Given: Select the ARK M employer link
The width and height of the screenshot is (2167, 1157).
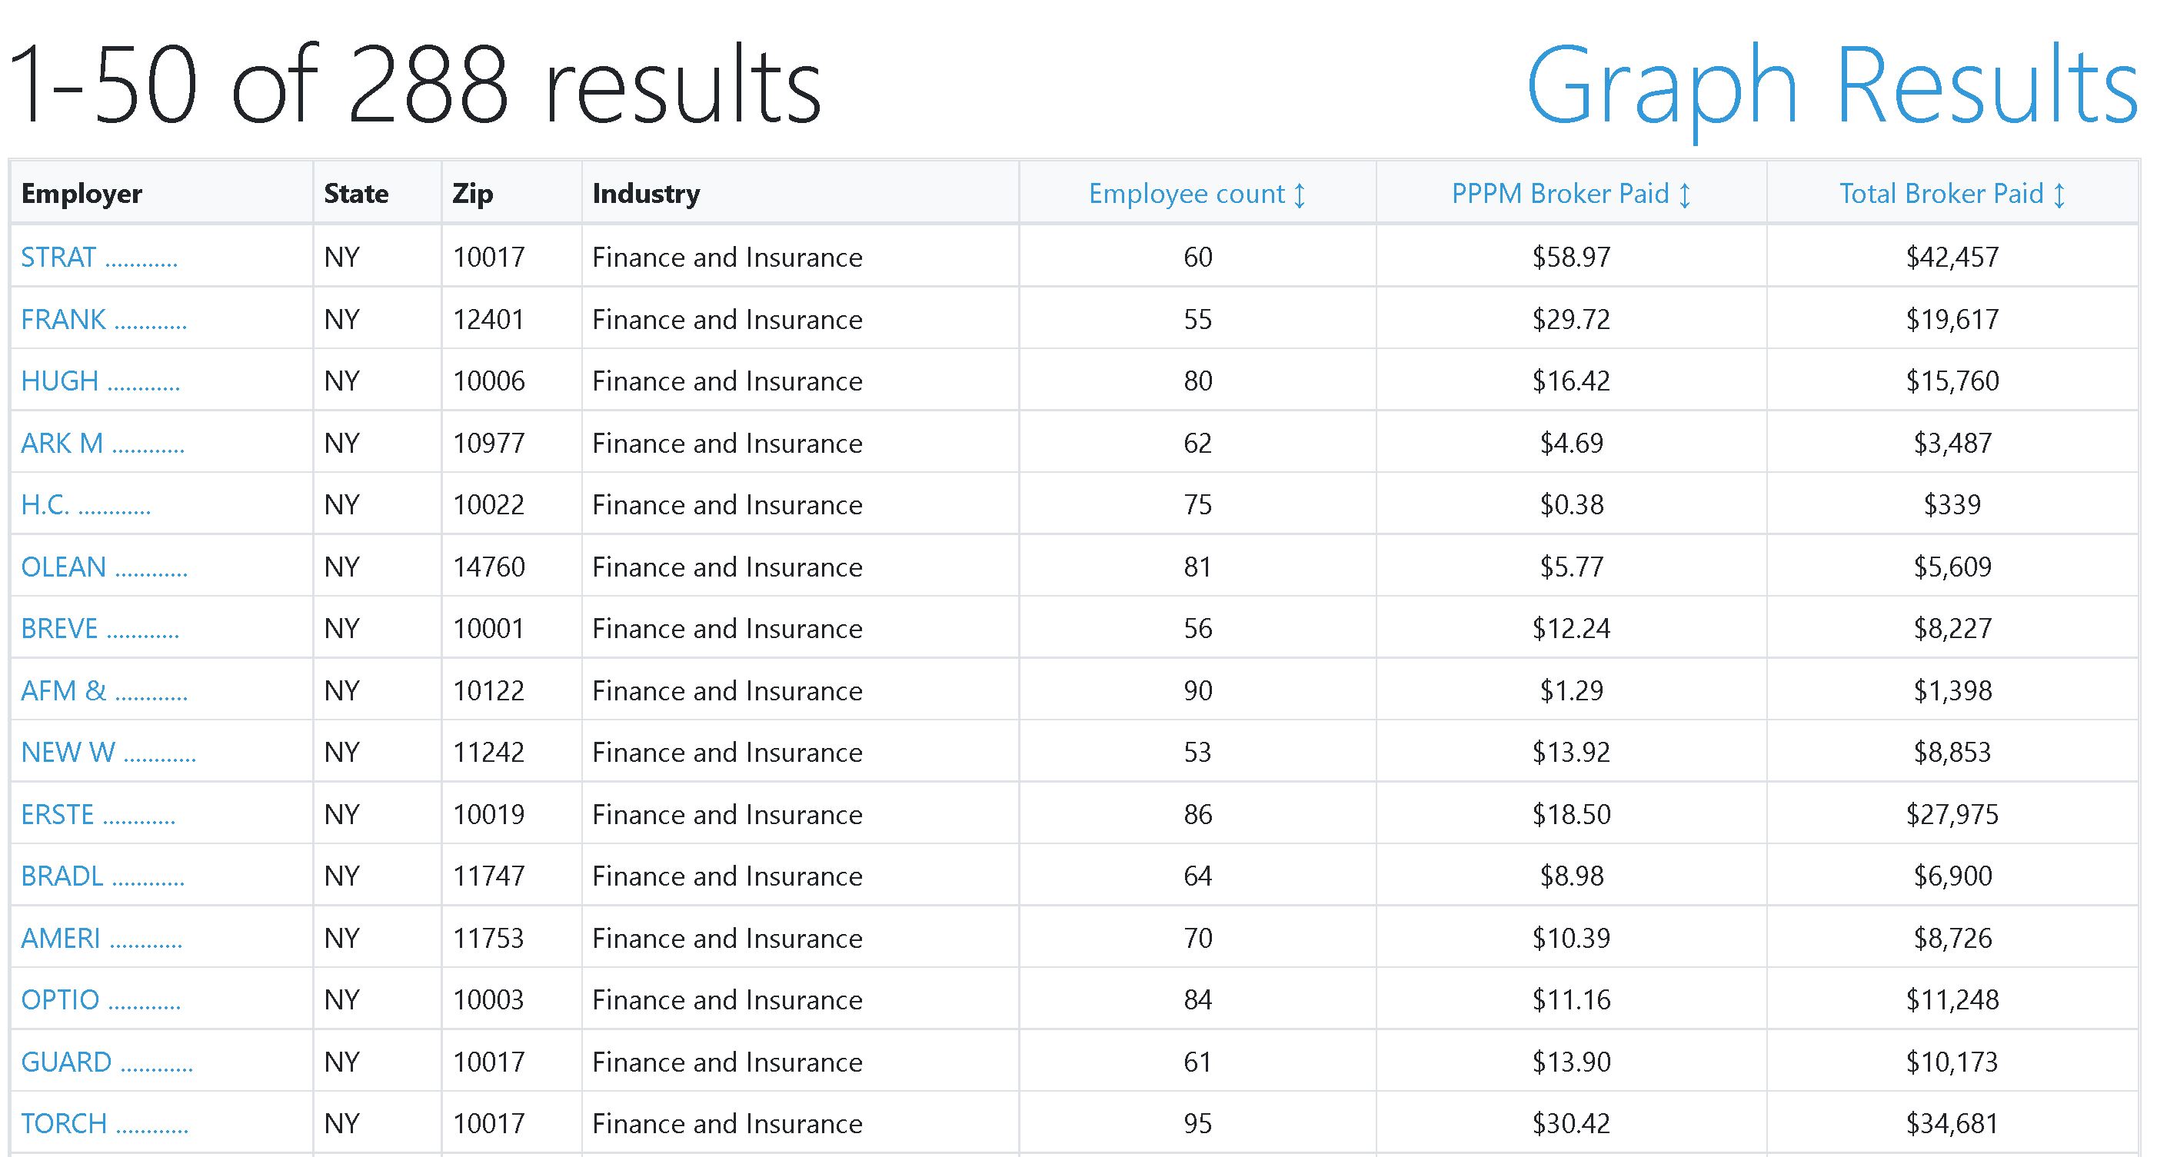Looking at the screenshot, I should pyautogui.click(x=102, y=443).
